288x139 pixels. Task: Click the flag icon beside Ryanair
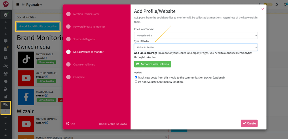(x=23, y=5)
